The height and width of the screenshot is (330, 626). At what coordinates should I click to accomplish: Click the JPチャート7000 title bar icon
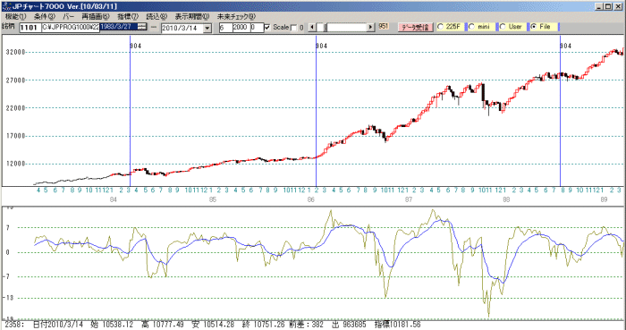[6, 6]
